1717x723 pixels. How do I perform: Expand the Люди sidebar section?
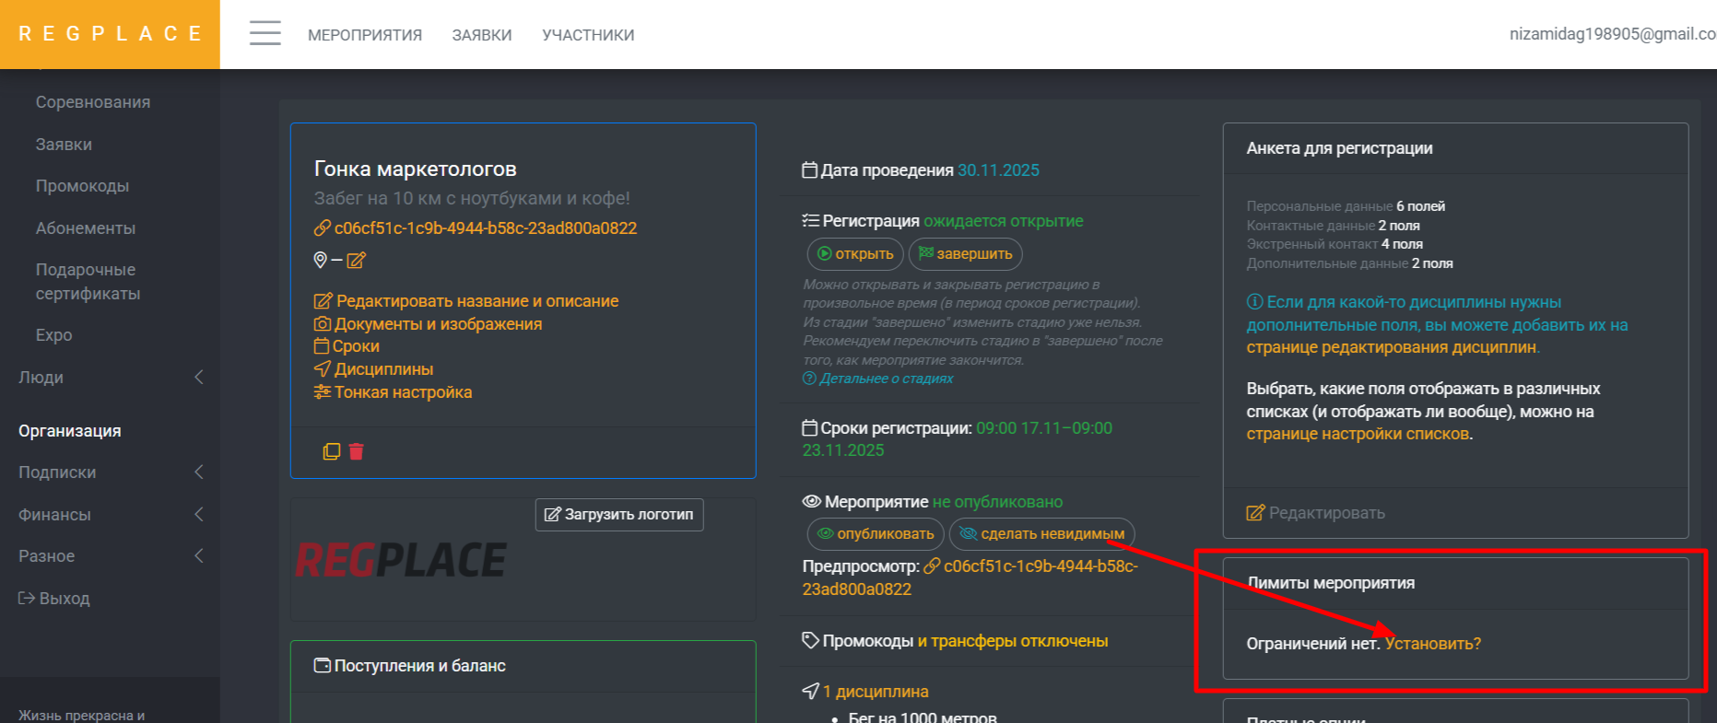tap(110, 378)
